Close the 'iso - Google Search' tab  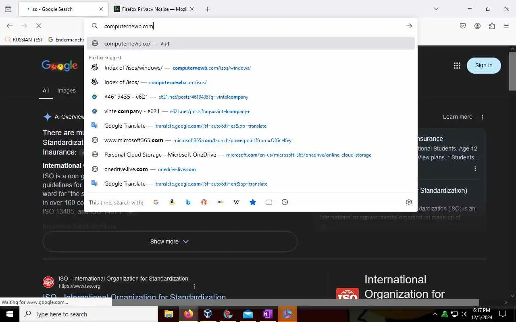click(x=101, y=9)
